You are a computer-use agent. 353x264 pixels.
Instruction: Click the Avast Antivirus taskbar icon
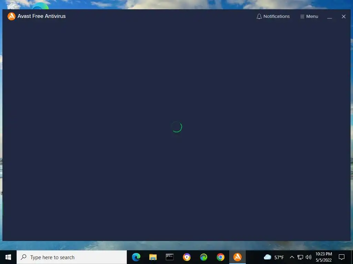click(x=237, y=257)
